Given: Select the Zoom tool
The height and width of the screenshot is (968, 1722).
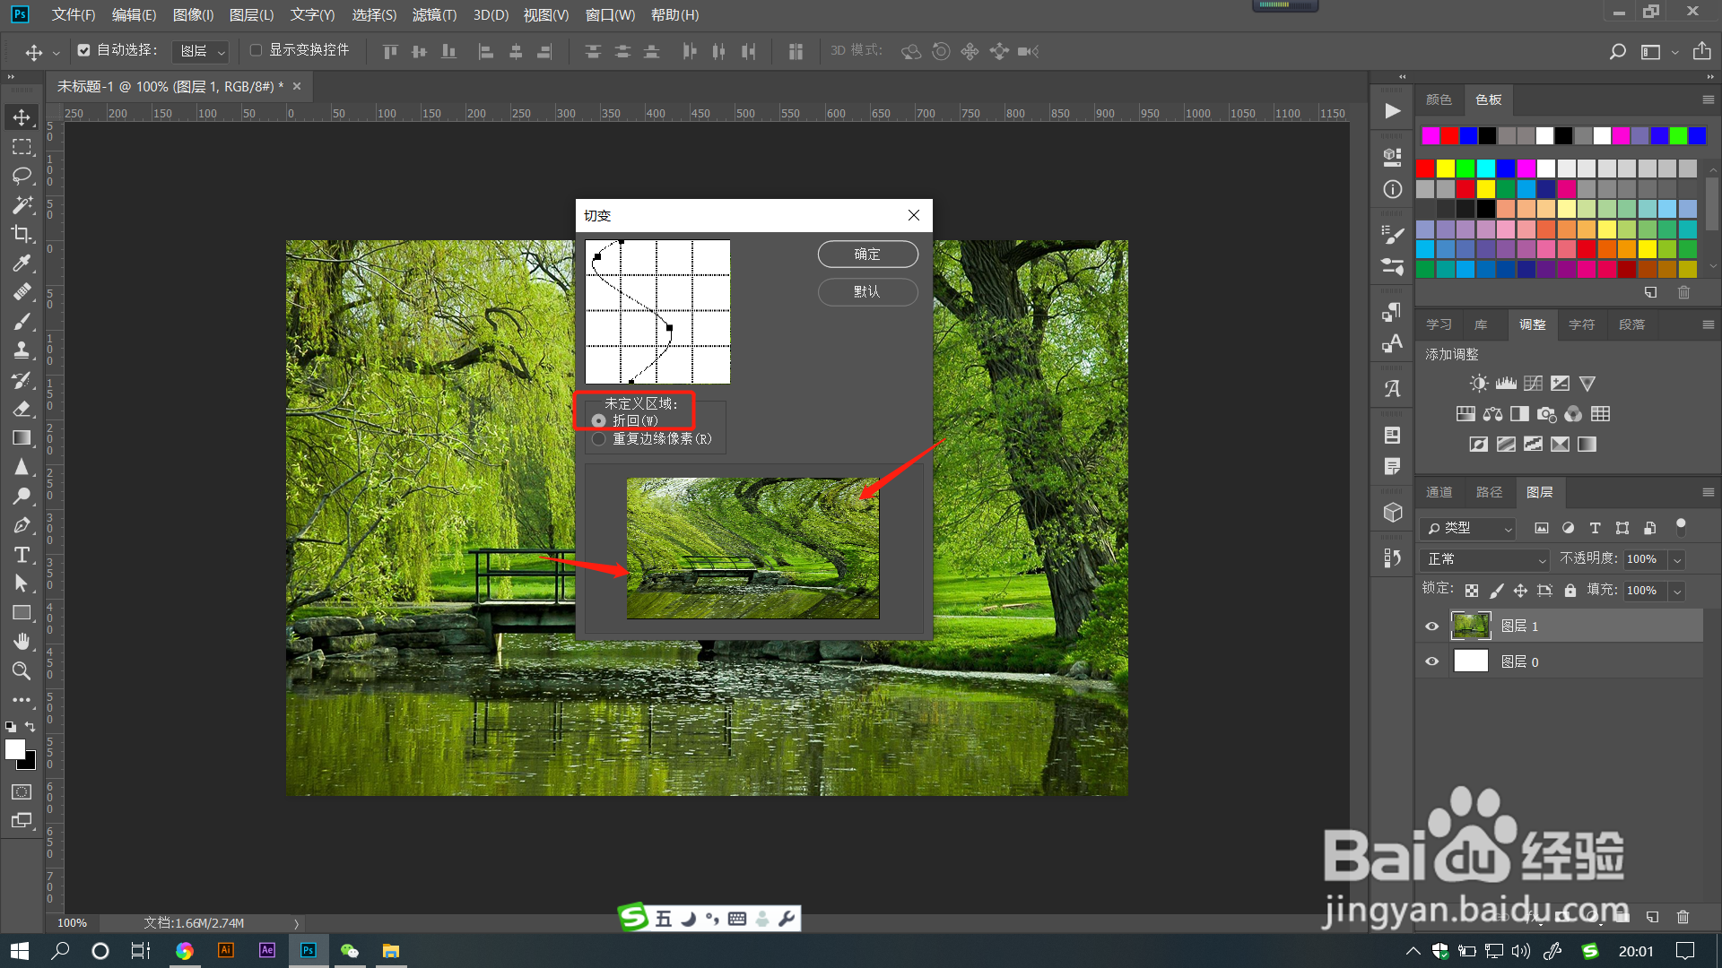Looking at the screenshot, I should click(x=22, y=670).
